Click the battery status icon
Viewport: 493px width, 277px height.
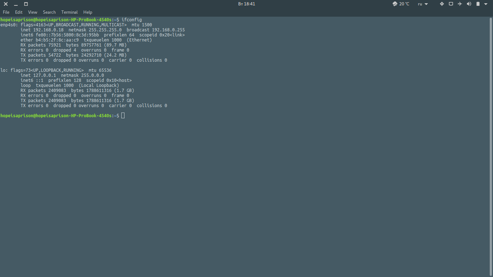pyautogui.click(x=478, y=4)
